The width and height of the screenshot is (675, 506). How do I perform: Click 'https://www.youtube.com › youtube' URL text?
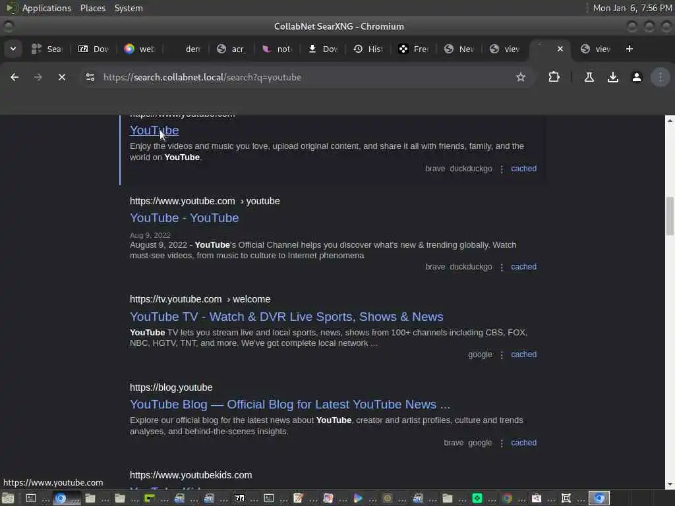click(x=205, y=201)
